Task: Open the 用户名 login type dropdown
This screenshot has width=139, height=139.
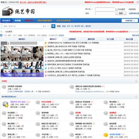Action: [89, 9]
